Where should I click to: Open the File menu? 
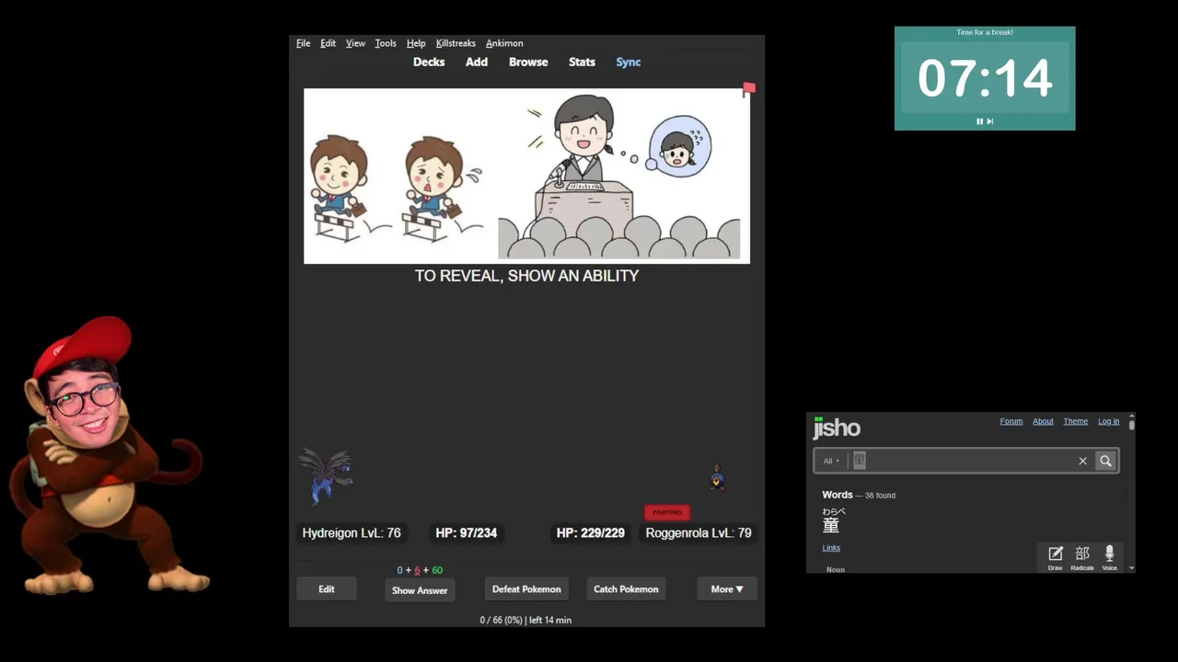coord(303,43)
